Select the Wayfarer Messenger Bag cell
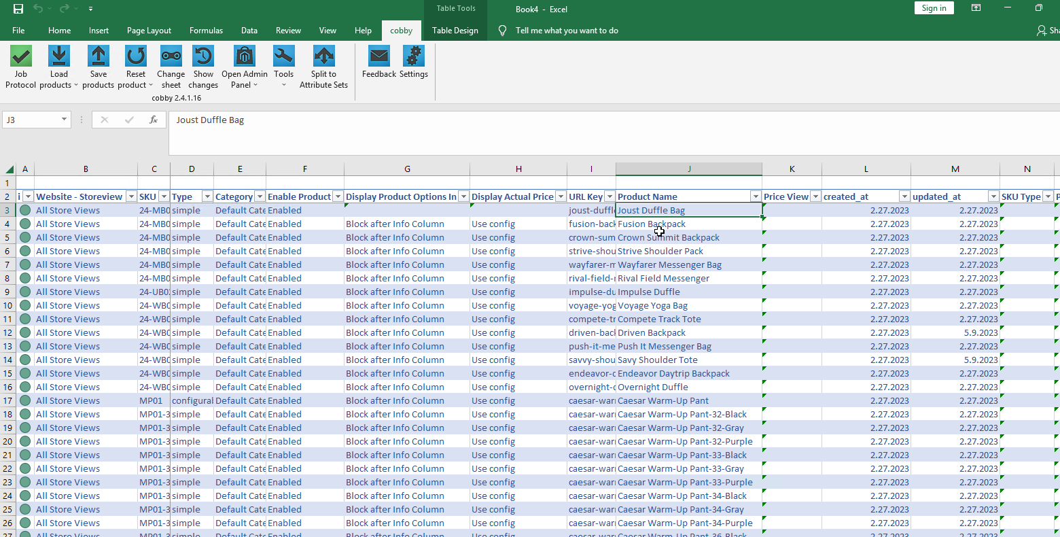The image size is (1060, 537). (689, 264)
